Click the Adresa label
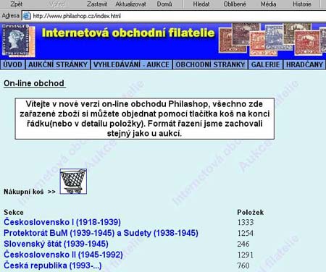 click(x=10, y=16)
